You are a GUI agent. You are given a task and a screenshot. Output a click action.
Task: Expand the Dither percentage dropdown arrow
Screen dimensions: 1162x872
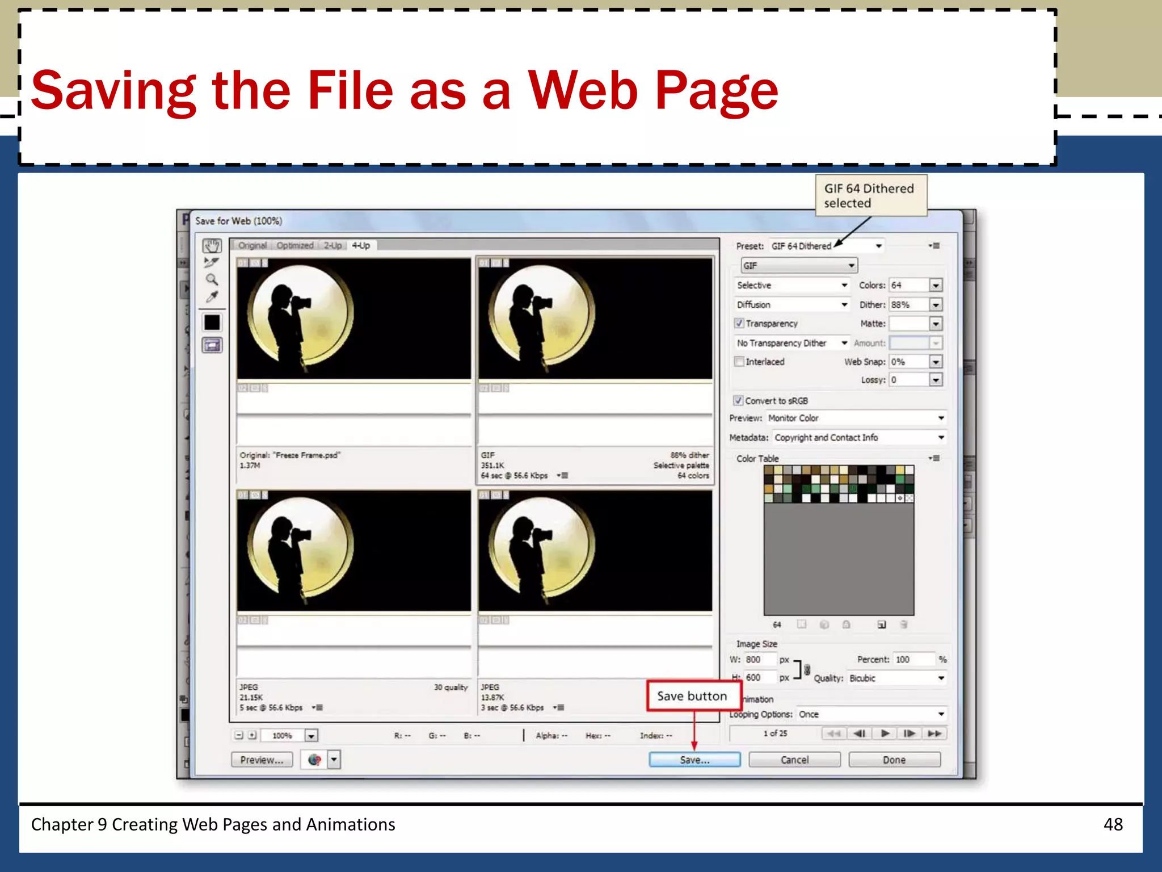936,305
